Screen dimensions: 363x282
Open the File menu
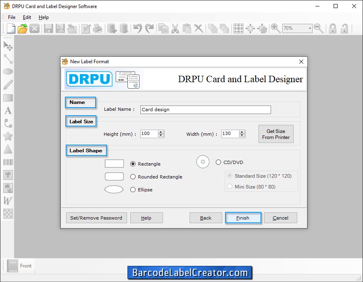pyautogui.click(x=12, y=17)
